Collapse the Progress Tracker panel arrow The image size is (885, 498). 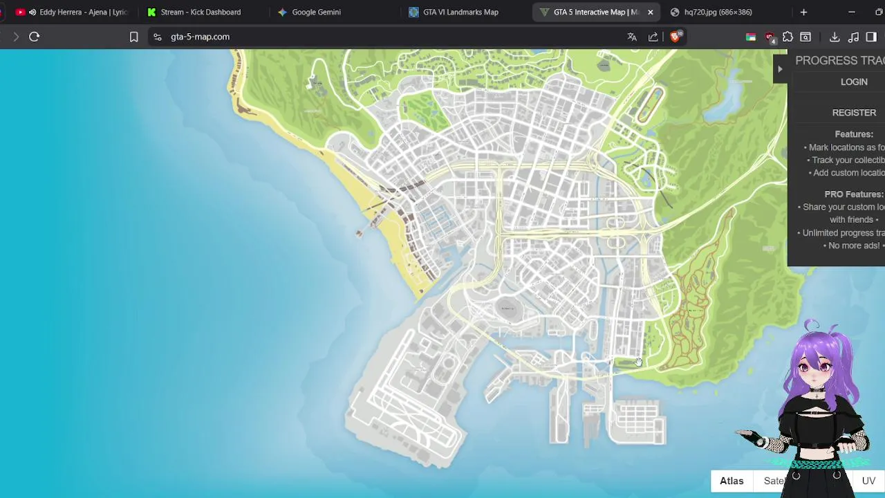780,68
